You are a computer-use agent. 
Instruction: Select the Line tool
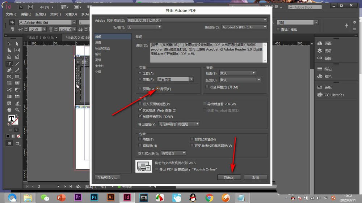pos(17,64)
